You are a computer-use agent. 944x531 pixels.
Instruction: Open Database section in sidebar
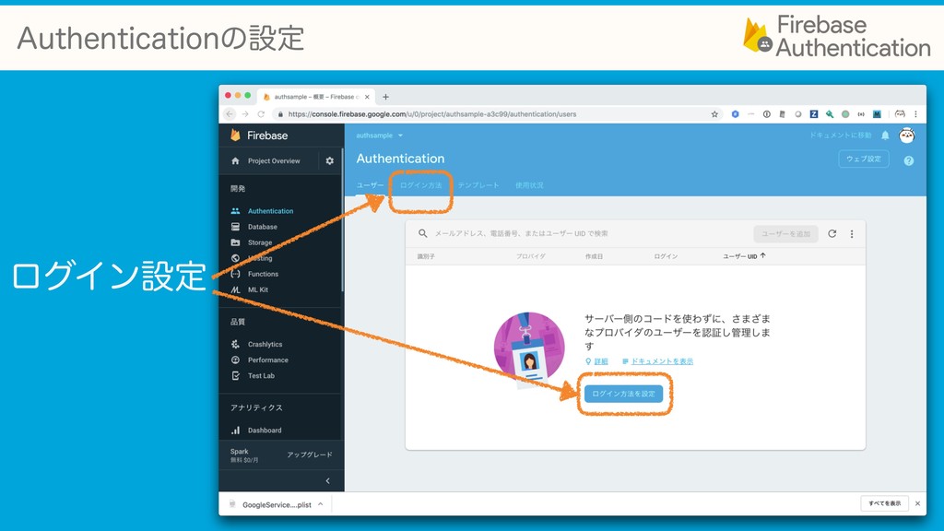coord(263,227)
